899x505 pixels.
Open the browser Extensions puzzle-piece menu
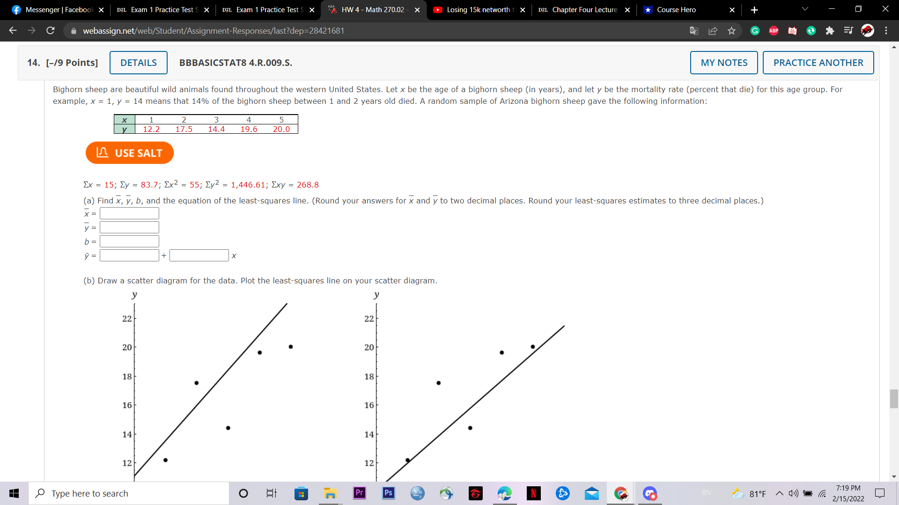pos(831,30)
